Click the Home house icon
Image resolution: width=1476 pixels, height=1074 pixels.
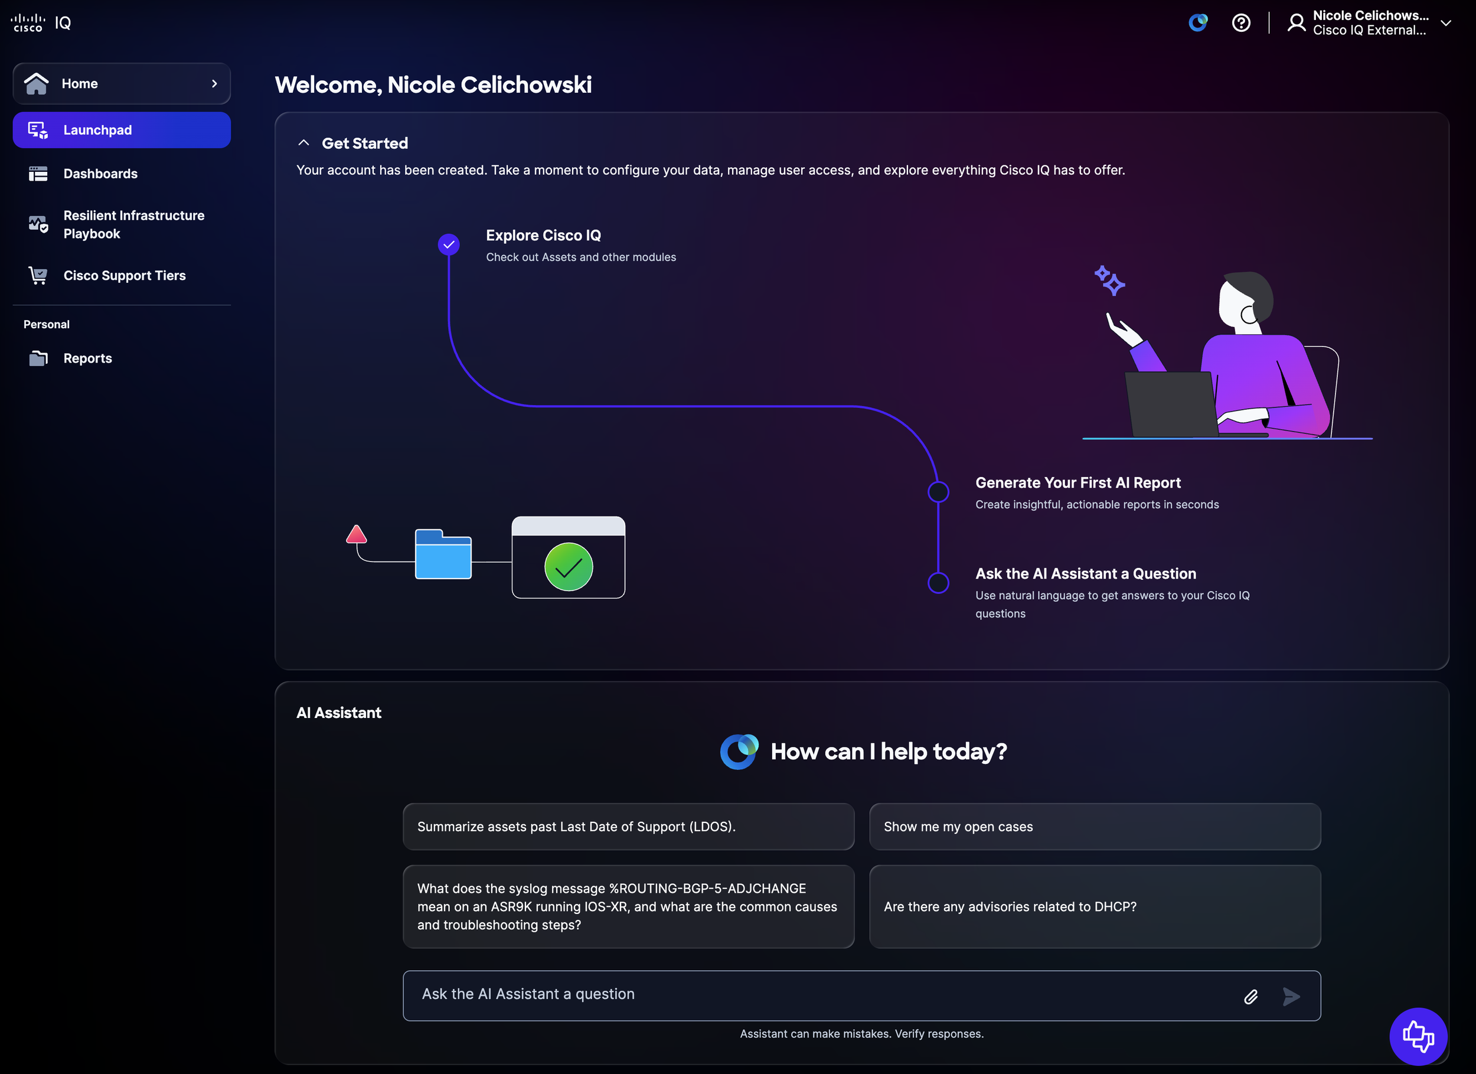tap(37, 83)
